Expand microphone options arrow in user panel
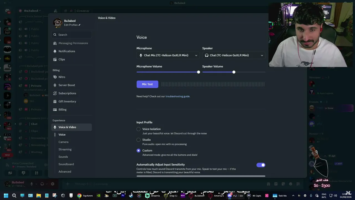Viewport: 355px width, 200px height. [x=36, y=184]
